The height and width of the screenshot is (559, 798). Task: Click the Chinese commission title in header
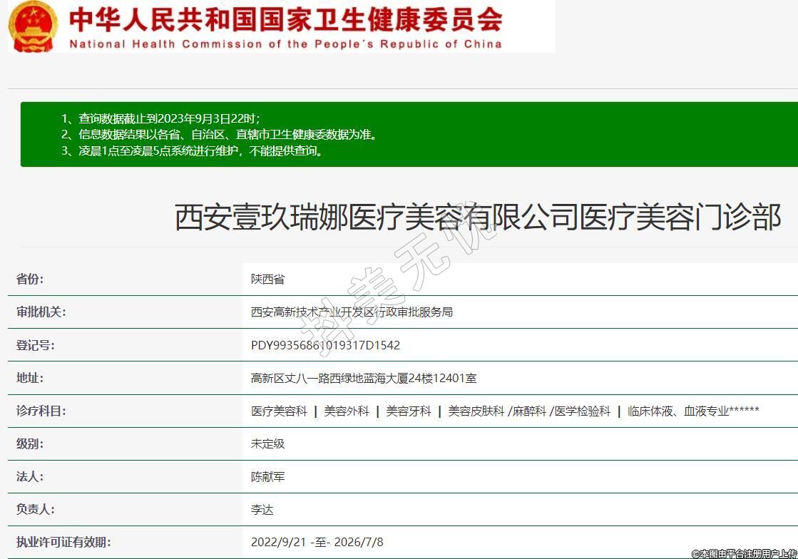(x=285, y=19)
